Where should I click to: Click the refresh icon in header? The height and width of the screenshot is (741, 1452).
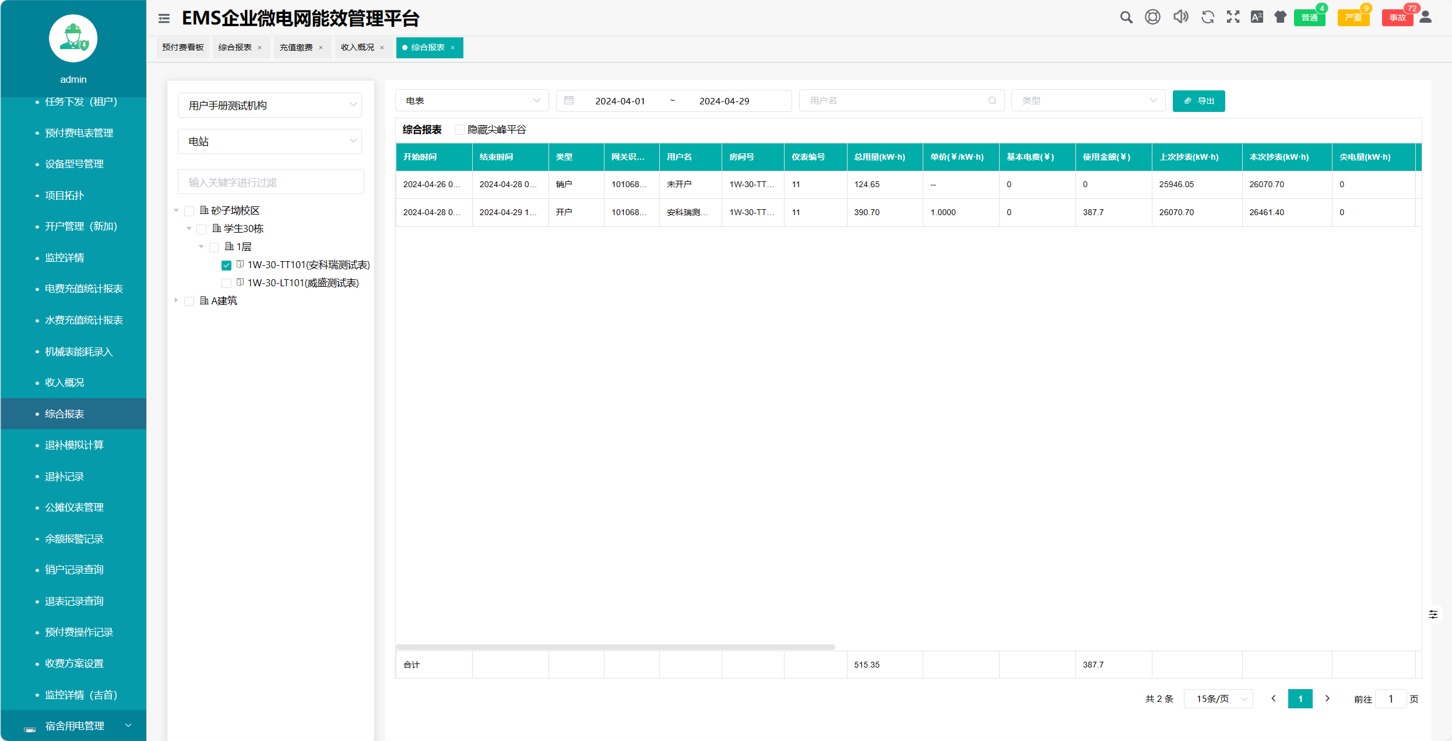click(1207, 17)
